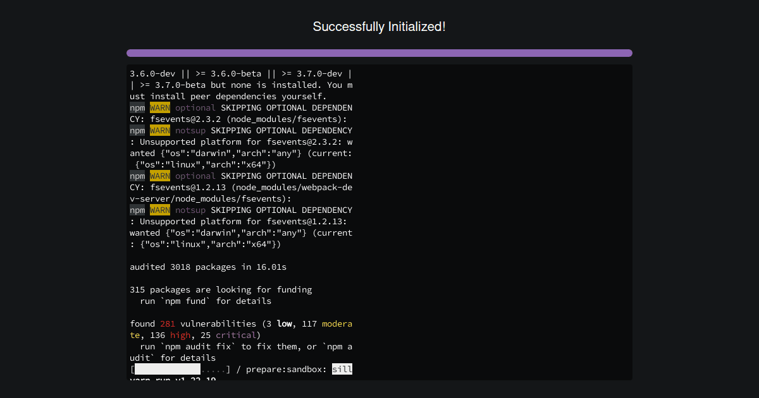759x398 pixels.
Task: Click the WARN badge on the fsevents@1.2.13 line
Action: [x=159, y=176]
